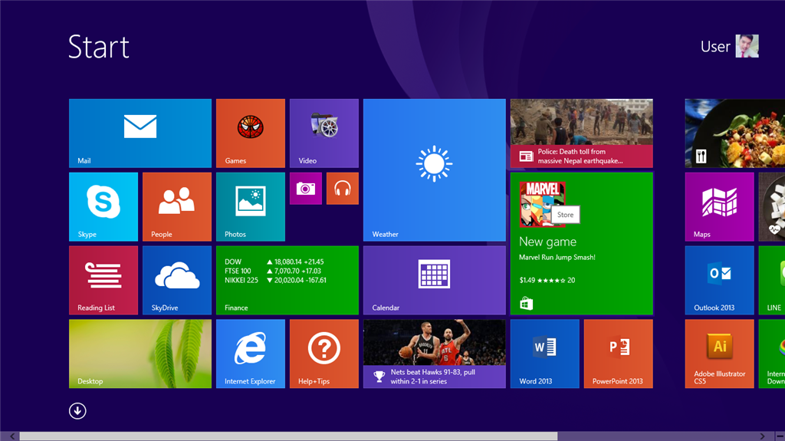Click the zoom-out minus button at corner
The width and height of the screenshot is (785, 441).
780,436
